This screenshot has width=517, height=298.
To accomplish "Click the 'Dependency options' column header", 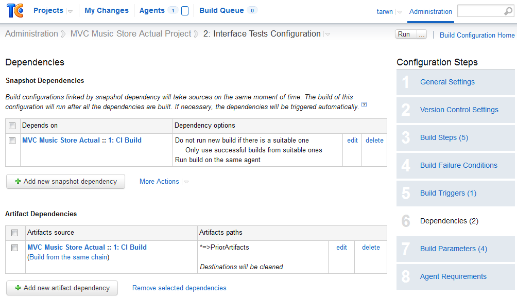I will 205,126.
